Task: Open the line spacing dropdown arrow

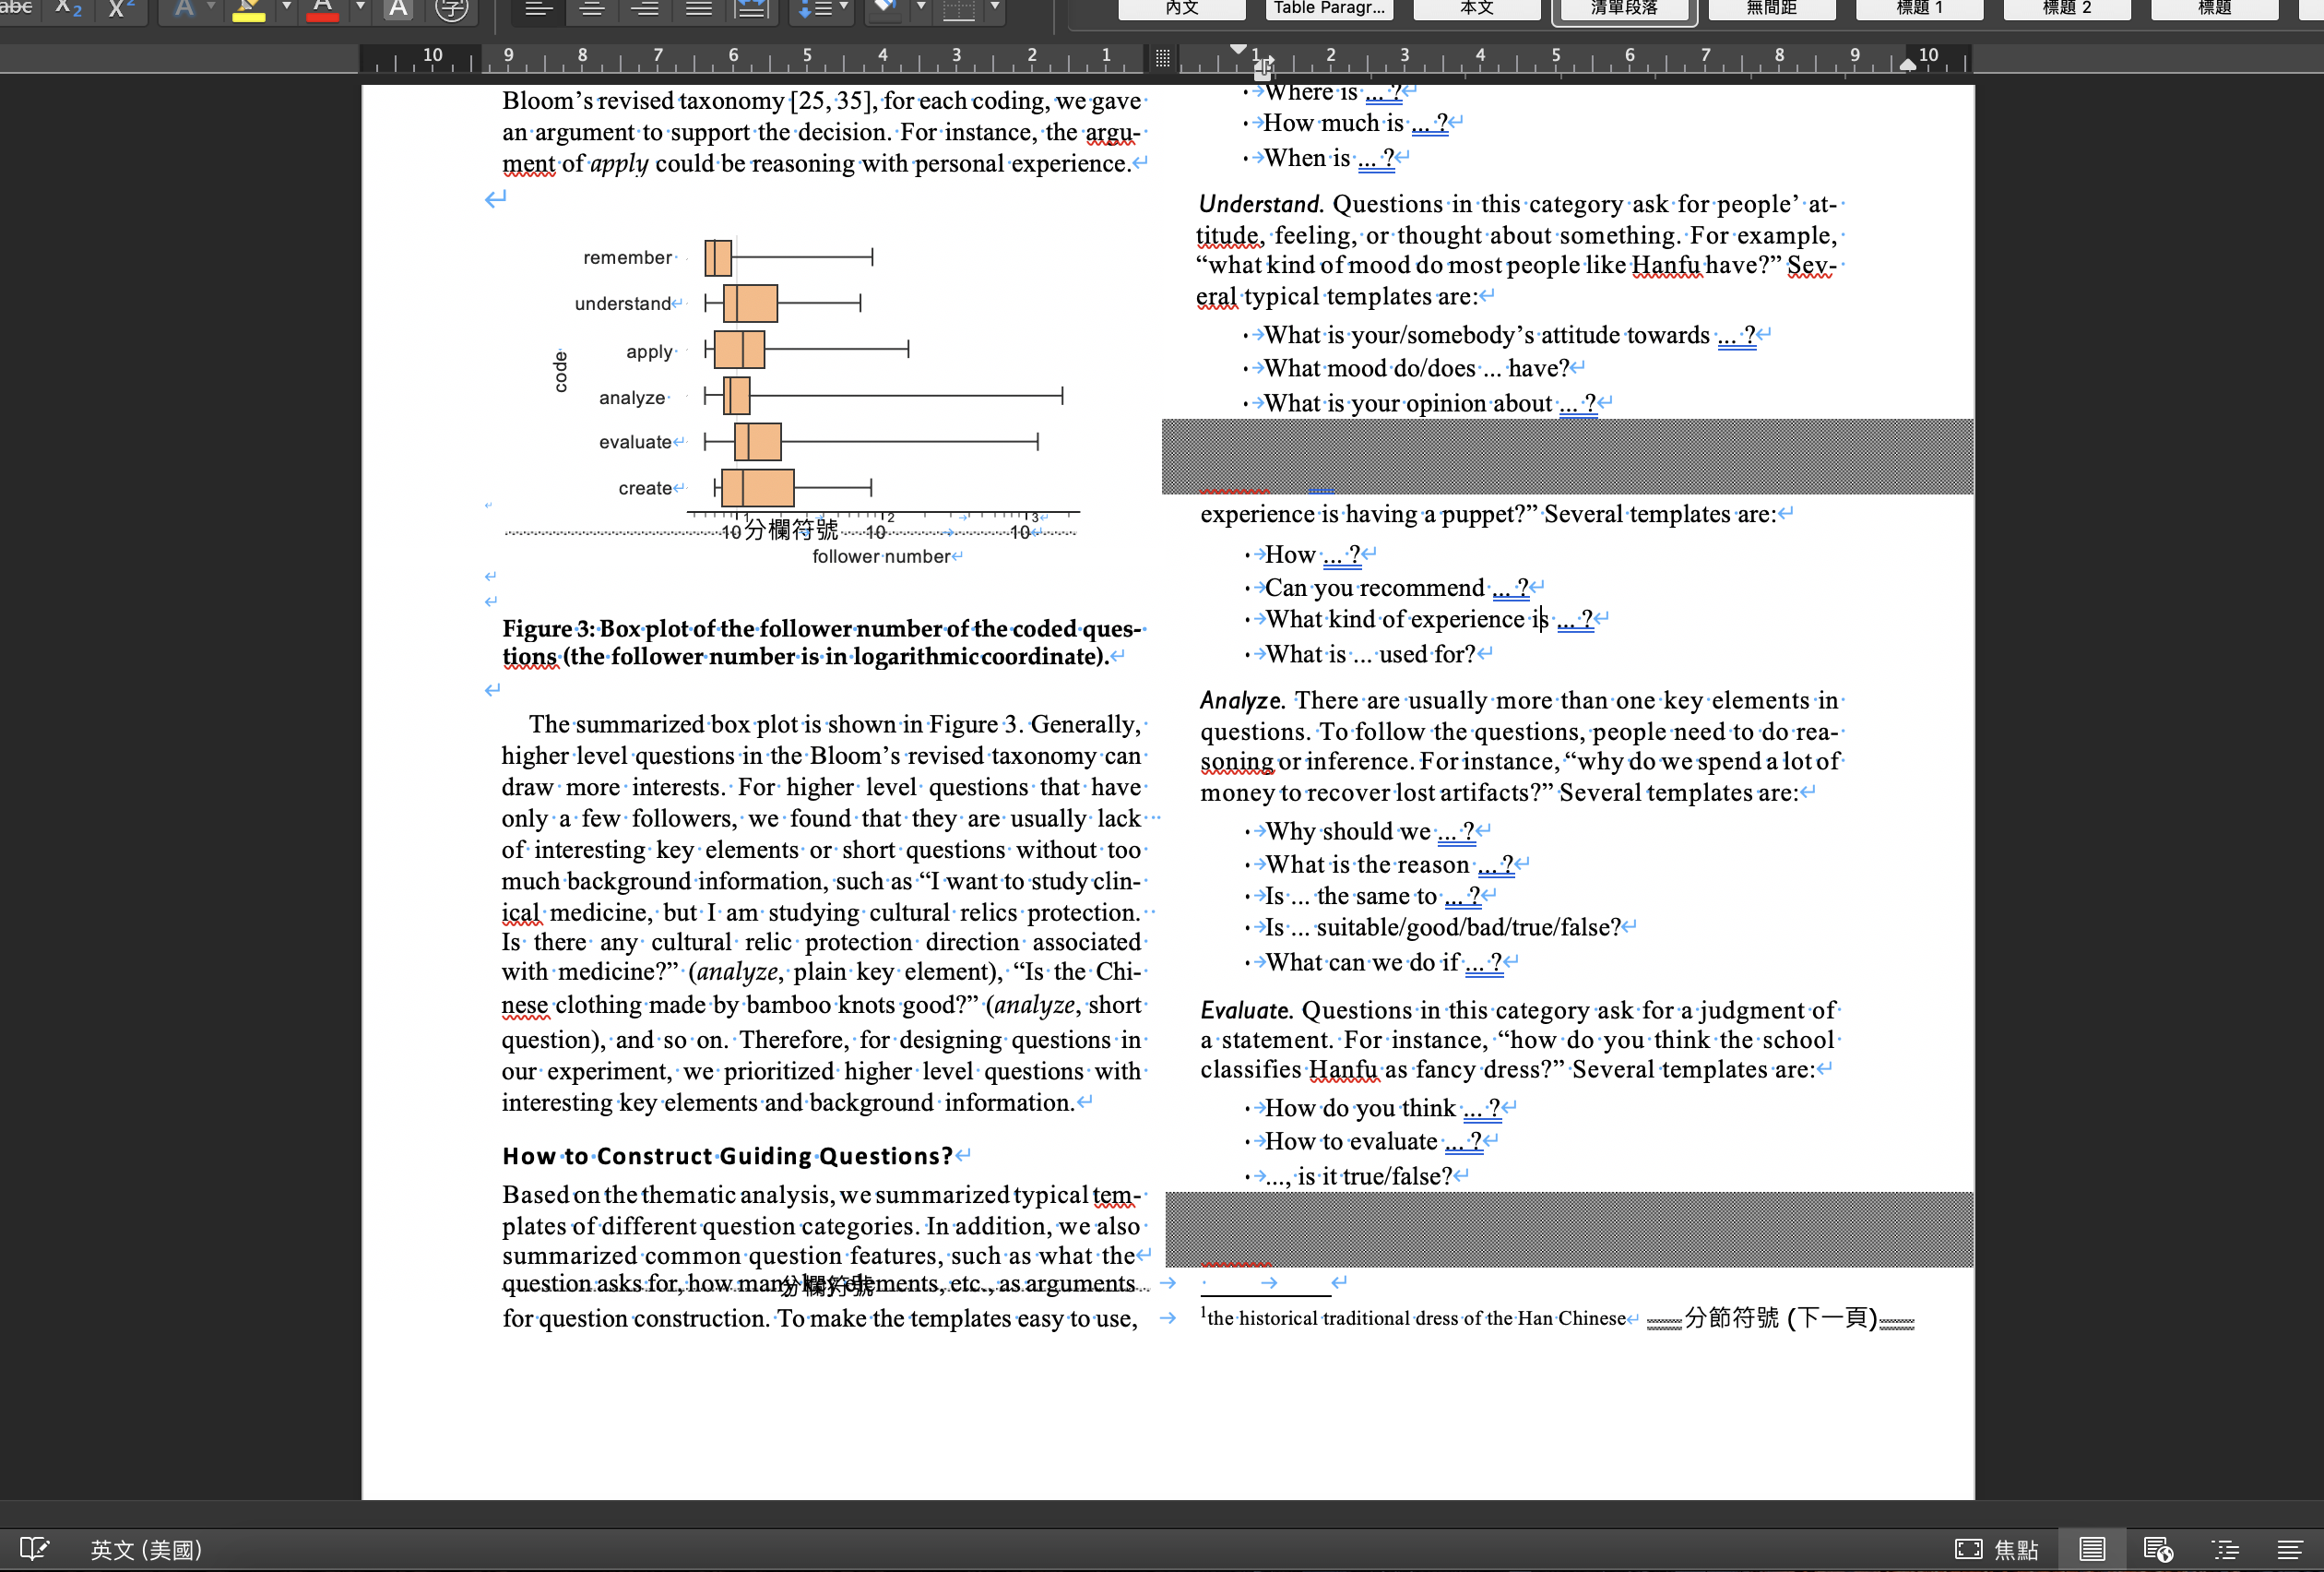Action: tap(844, 8)
